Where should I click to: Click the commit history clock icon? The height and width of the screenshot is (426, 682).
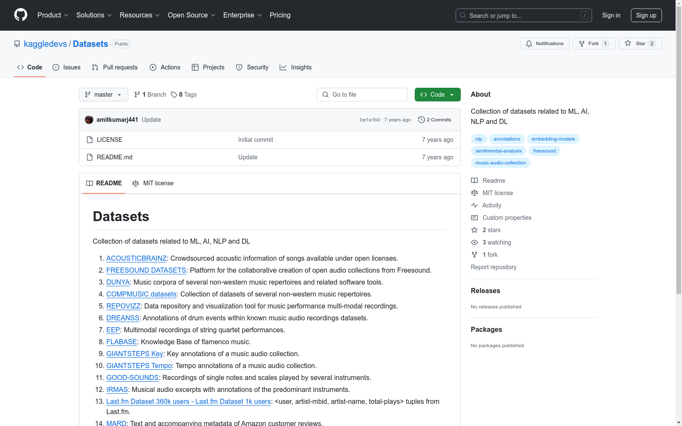(x=422, y=120)
